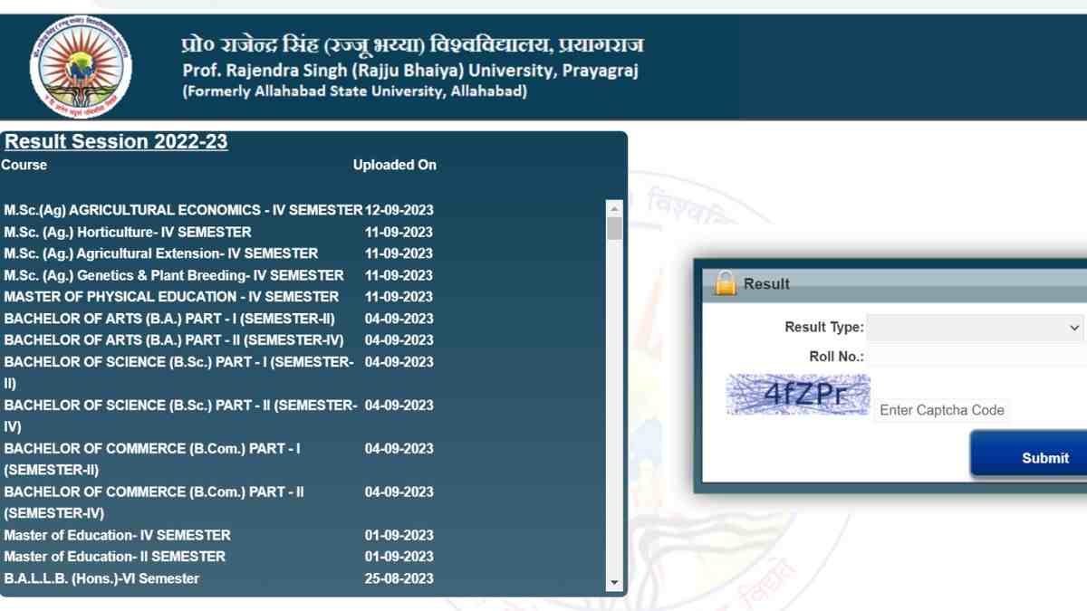Open BACHELOR OF ARTS PART - I (SEMESTER-II)
The width and height of the screenshot is (1087, 611).
tap(169, 319)
